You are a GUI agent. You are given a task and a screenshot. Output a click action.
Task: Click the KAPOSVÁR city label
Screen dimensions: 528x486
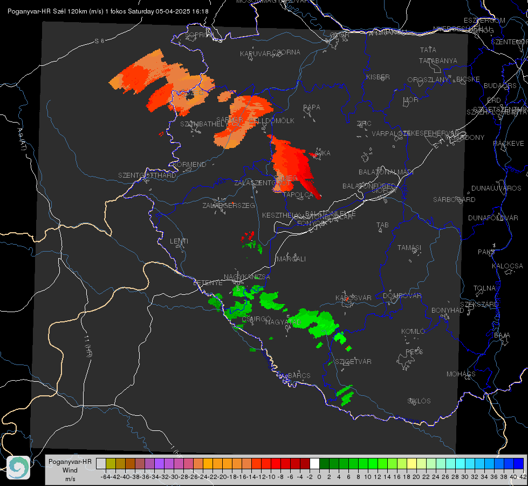click(353, 298)
